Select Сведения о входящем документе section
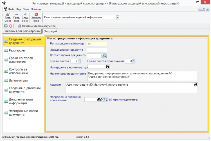The width and height of the screenshot is (211, 141). [x=24, y=41]
